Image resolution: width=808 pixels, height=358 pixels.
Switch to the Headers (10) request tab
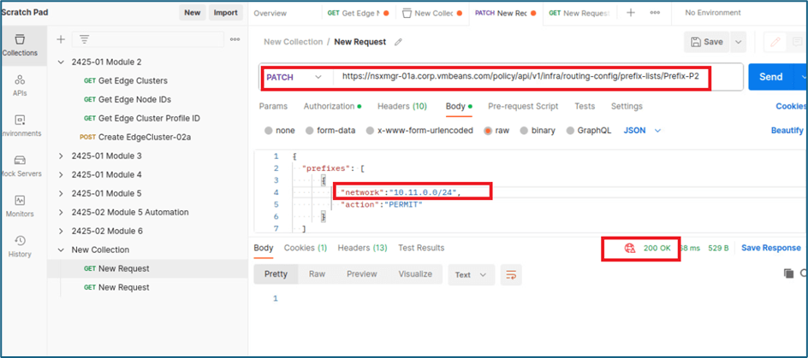pyautogui.click(x=402, y=106)
